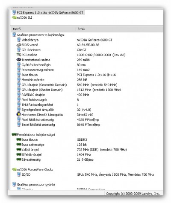Viewport: 171px width, 203px height.
Task: Select the value 289 millió
Action: click(83, 60)
